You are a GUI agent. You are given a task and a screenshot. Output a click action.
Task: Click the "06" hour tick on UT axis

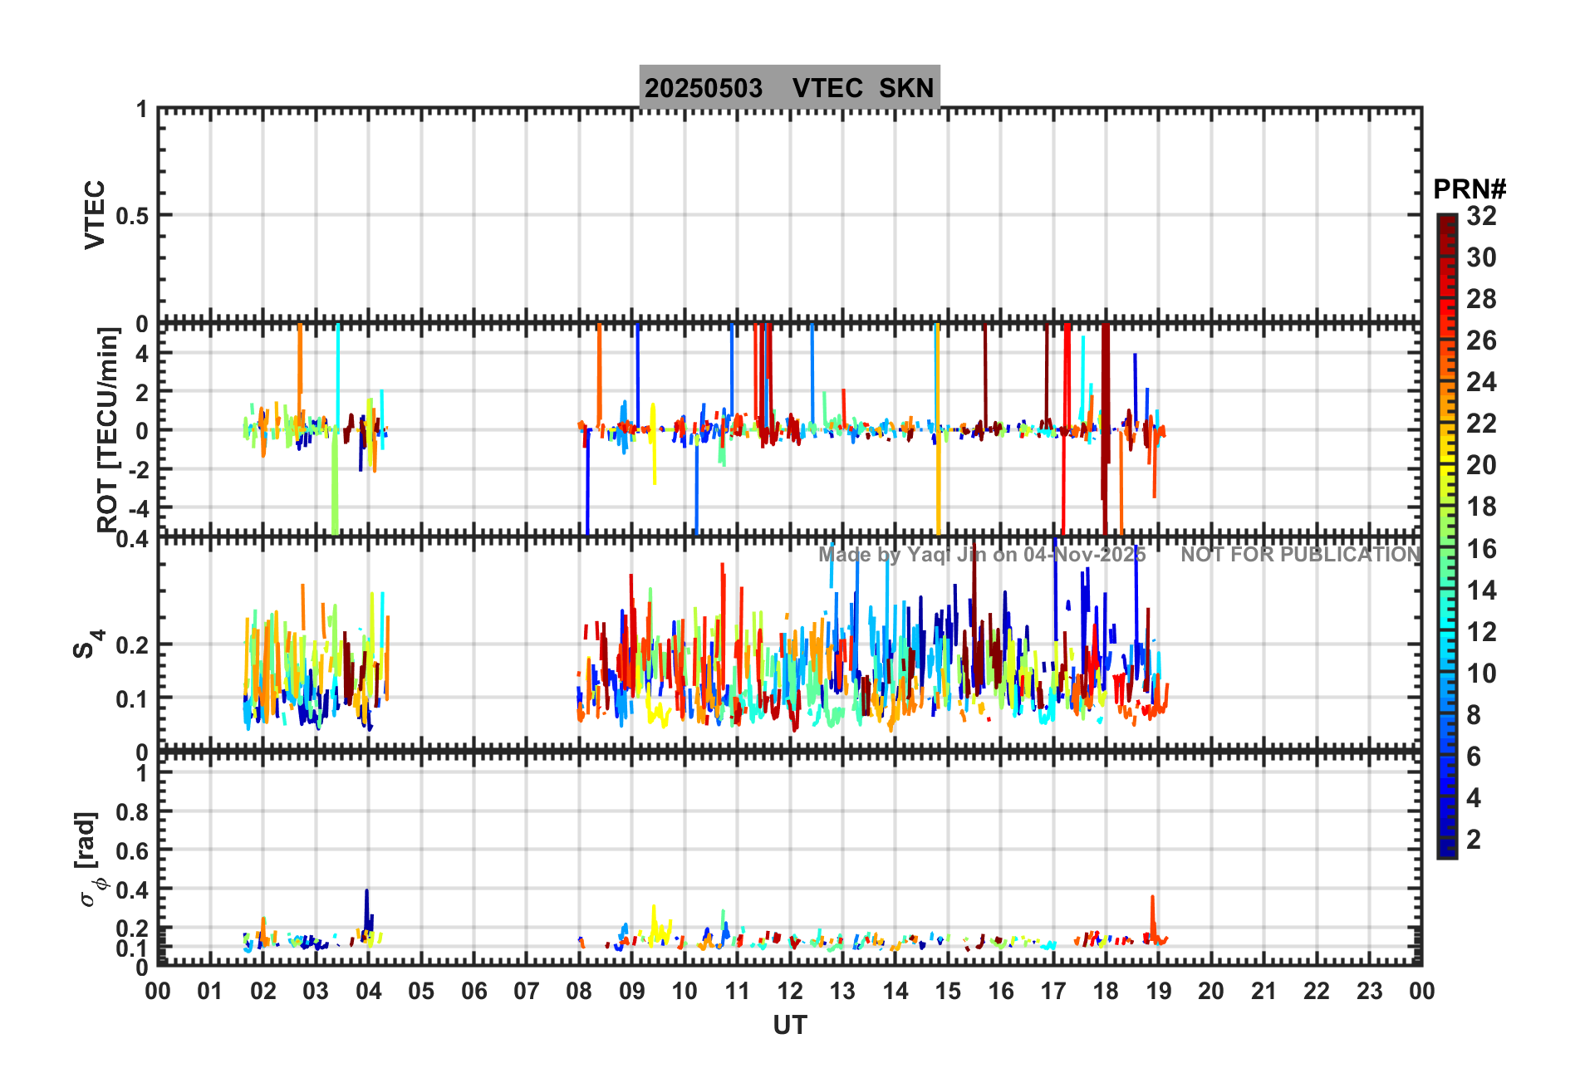coord(474,991)
